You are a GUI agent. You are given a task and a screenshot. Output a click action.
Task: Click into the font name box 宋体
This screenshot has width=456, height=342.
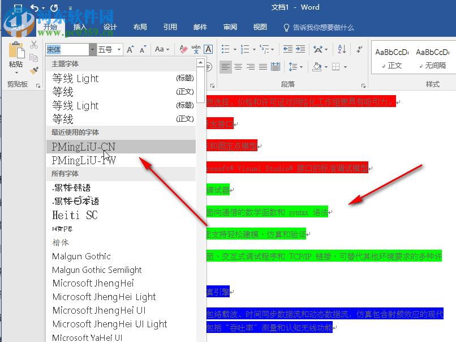click(x=67, y=49)
